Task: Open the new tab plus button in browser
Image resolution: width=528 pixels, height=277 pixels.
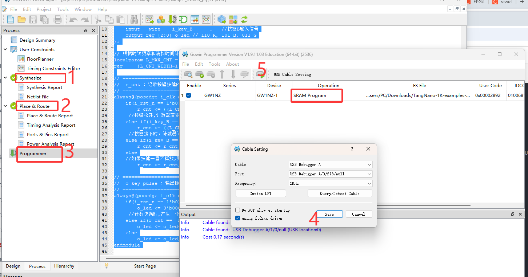Action: tap(522, 2)
